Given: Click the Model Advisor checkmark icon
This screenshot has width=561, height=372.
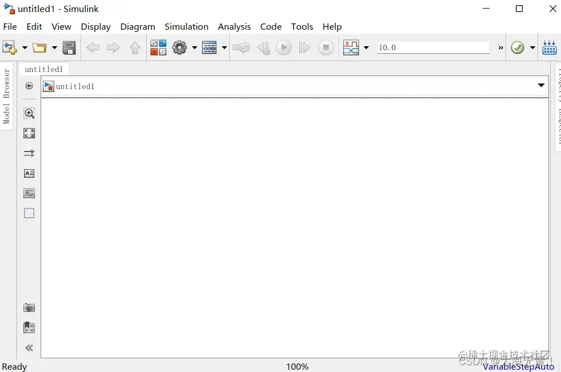Looking at the screenshot, I should (518, 47).
